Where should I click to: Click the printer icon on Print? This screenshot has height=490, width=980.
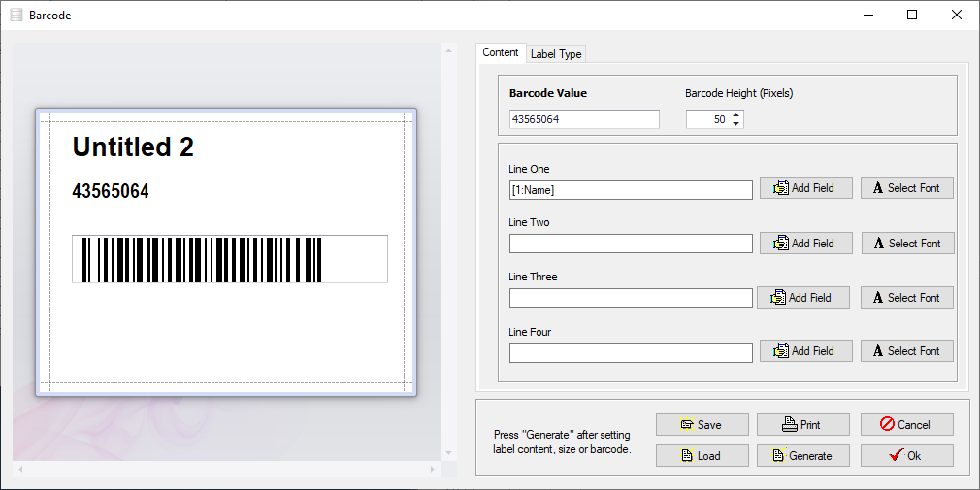(790, 424)
